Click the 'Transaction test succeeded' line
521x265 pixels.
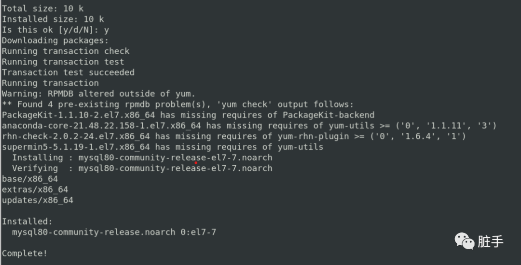[68, 73]
